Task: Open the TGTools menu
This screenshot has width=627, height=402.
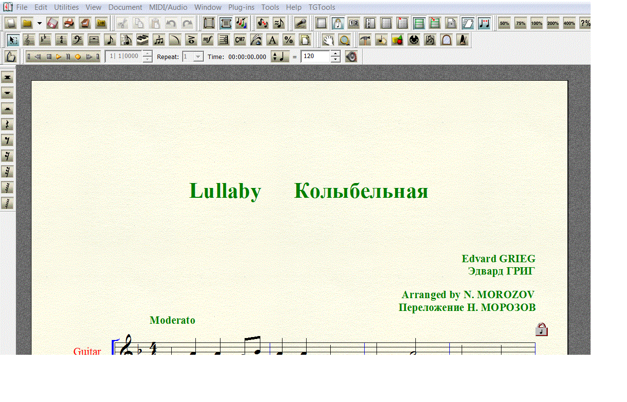Action: pos(322,7)
